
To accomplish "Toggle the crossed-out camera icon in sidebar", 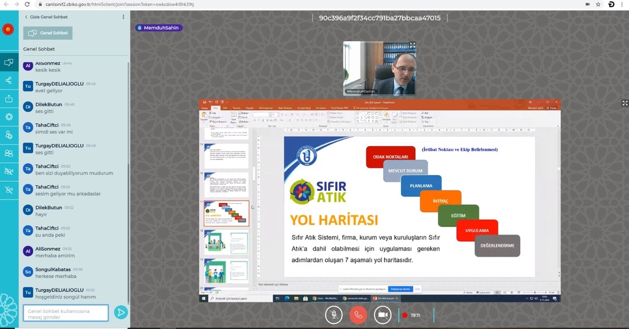I will pos(9,171).
